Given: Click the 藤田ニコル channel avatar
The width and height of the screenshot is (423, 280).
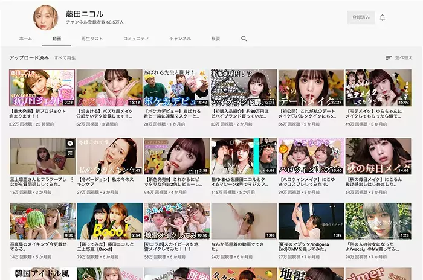Looking at the screenshot, I should [45, 17].
